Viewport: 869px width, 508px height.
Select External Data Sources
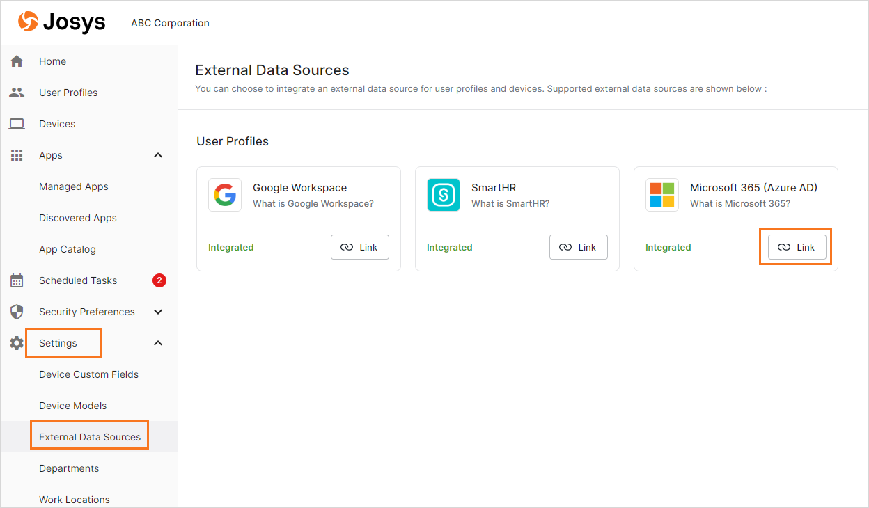click(90, 437)
